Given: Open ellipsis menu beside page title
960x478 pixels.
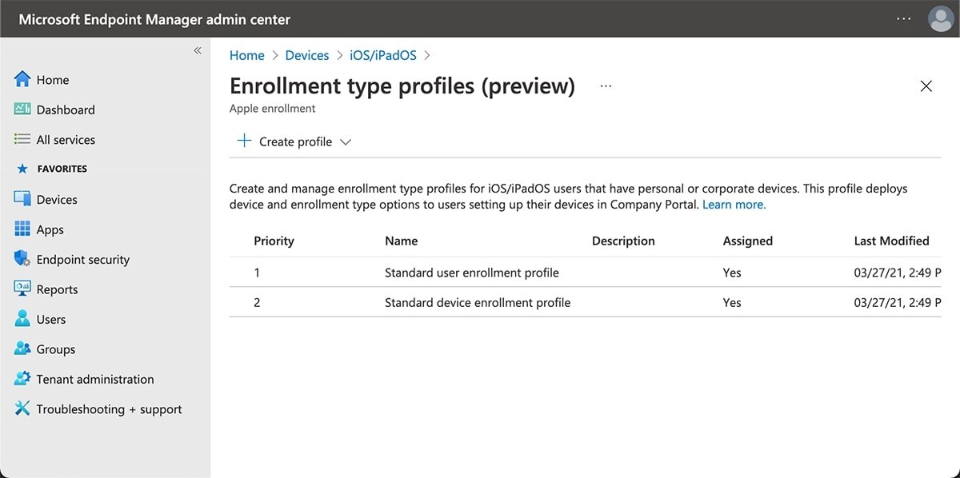Looking at the screenshot, I should pos(606,86).
